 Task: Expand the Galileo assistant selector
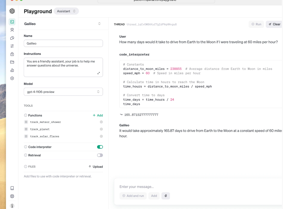point(99,24)
